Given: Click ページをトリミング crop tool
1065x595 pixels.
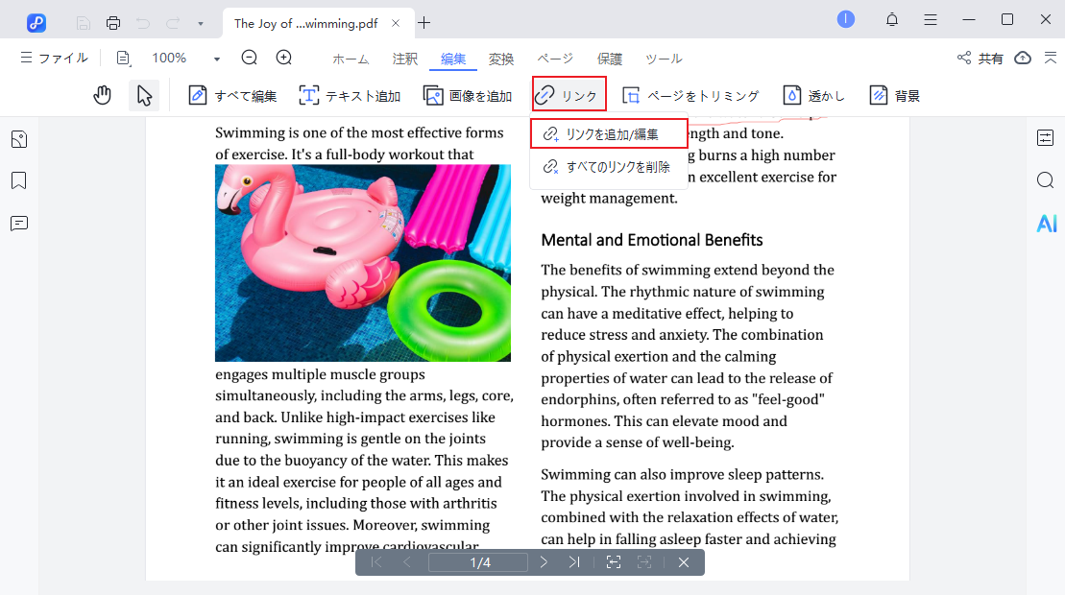Looking at the screenshot, I should (690, 96).
